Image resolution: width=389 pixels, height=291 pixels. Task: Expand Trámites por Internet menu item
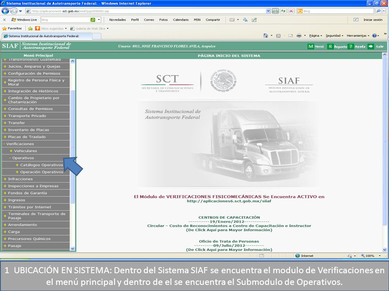[x=36, y=207]
